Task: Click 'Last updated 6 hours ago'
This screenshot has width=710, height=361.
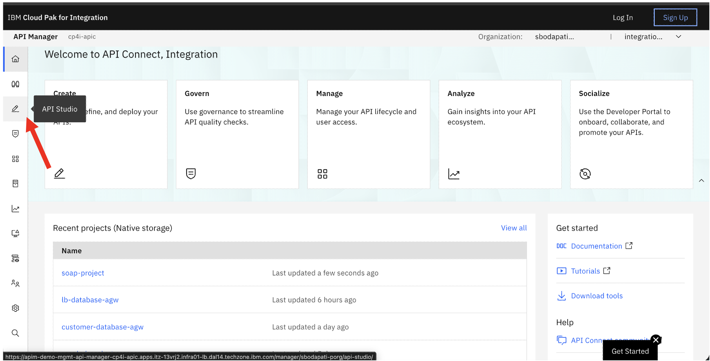Action: pos(314,300)
